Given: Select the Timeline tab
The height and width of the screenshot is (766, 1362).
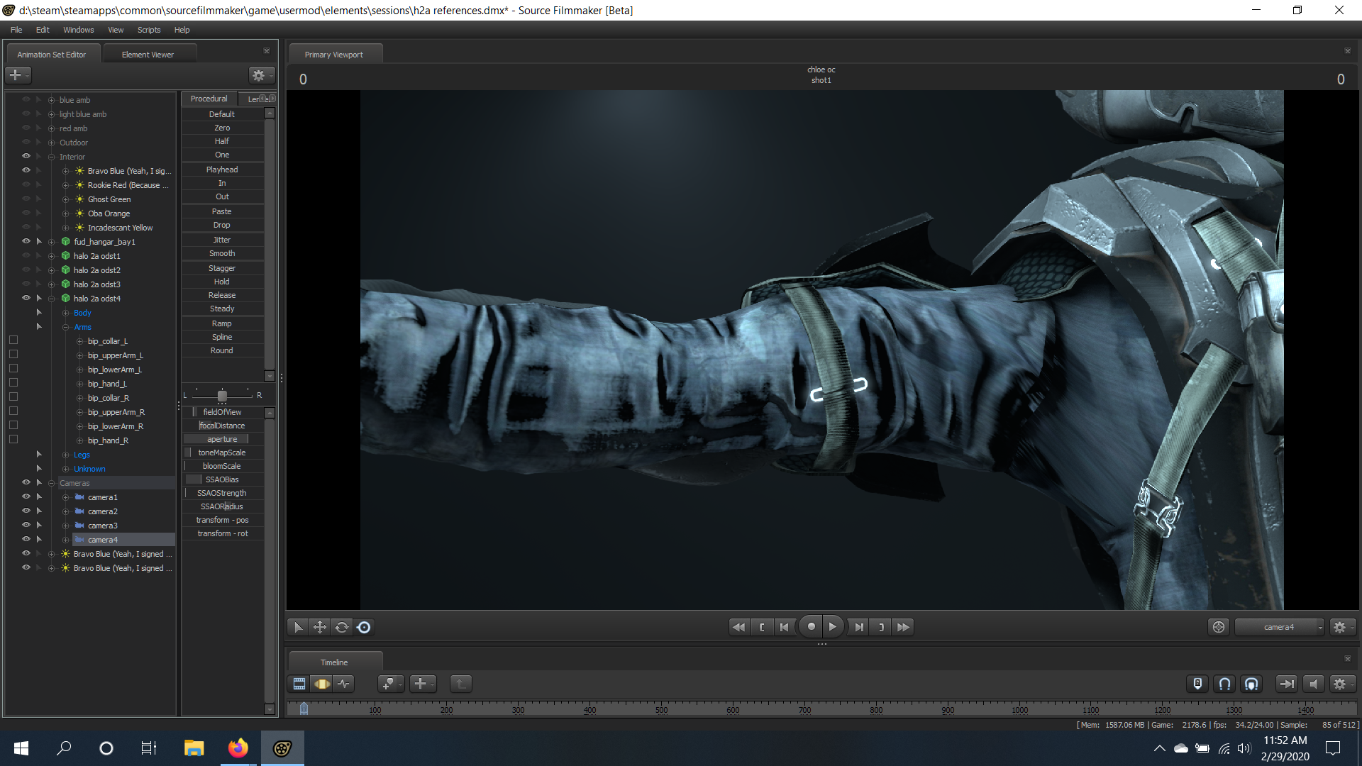Looking at the screenshot, I should [x=334, y=662].
